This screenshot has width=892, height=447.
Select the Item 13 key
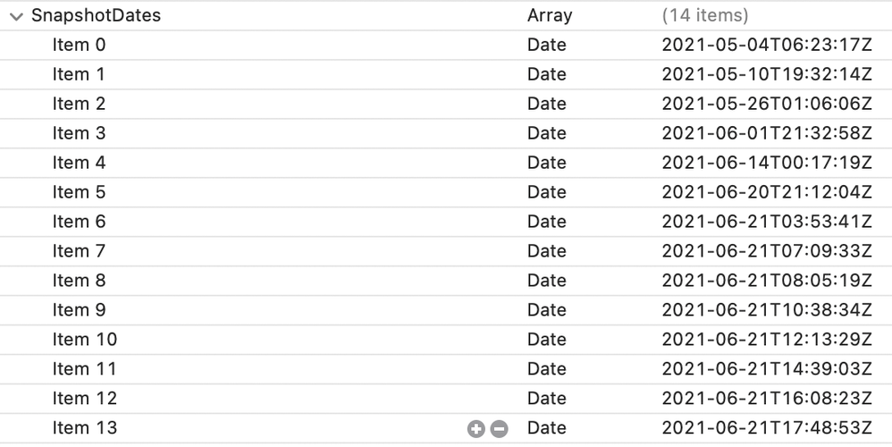tap(85, 427)
